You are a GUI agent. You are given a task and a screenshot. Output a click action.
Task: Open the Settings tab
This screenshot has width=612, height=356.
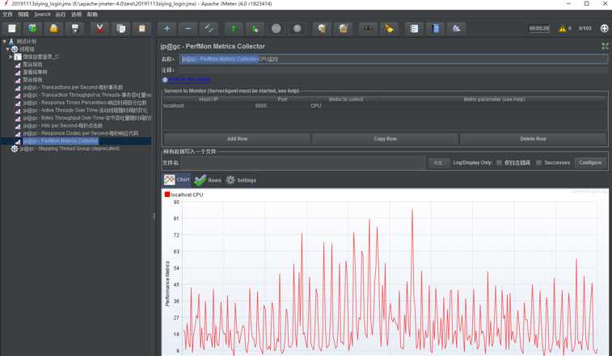241,180
